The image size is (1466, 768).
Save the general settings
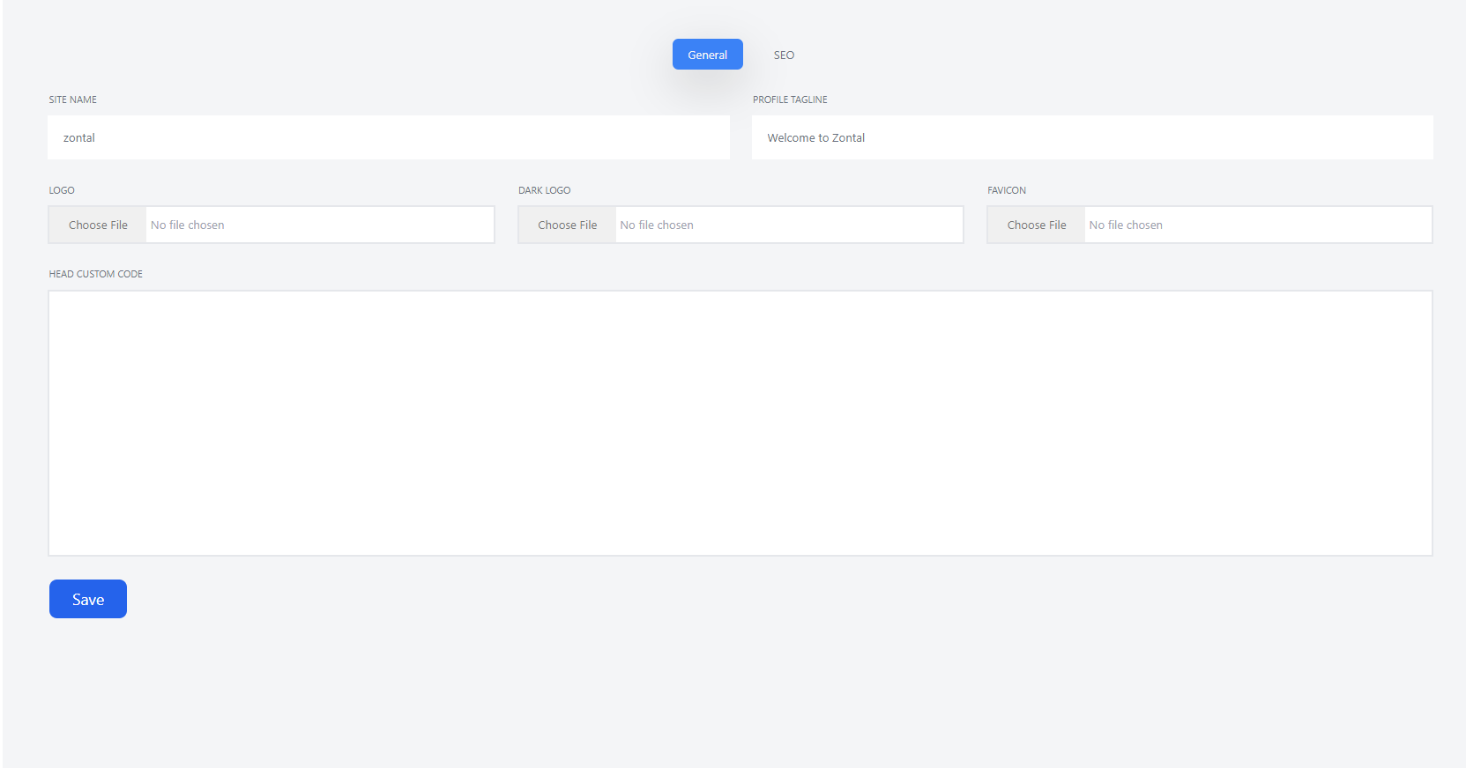(x=88, y=599)
